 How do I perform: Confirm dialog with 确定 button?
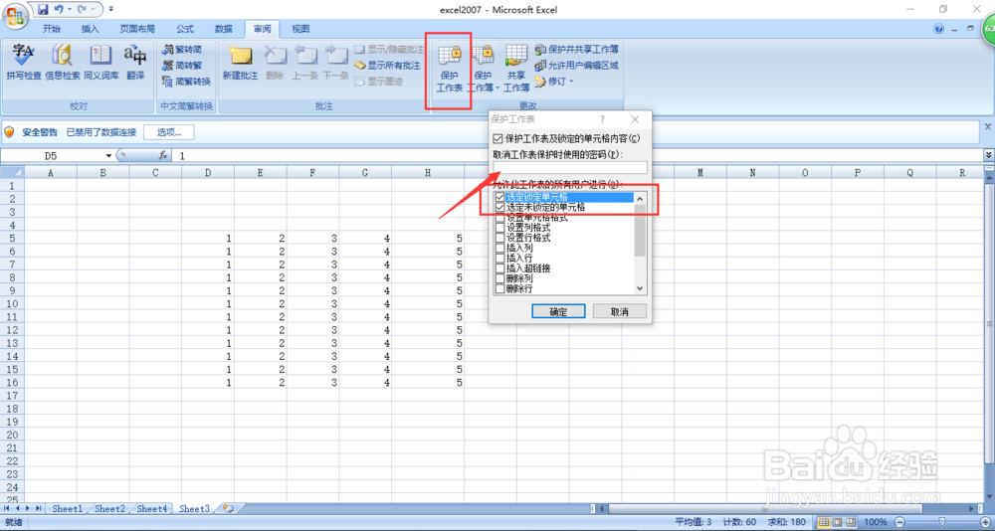558,311
